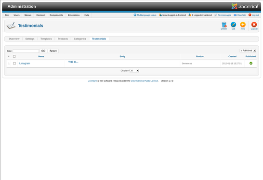Click the GNU General Public License link

(x=145, y=81)
